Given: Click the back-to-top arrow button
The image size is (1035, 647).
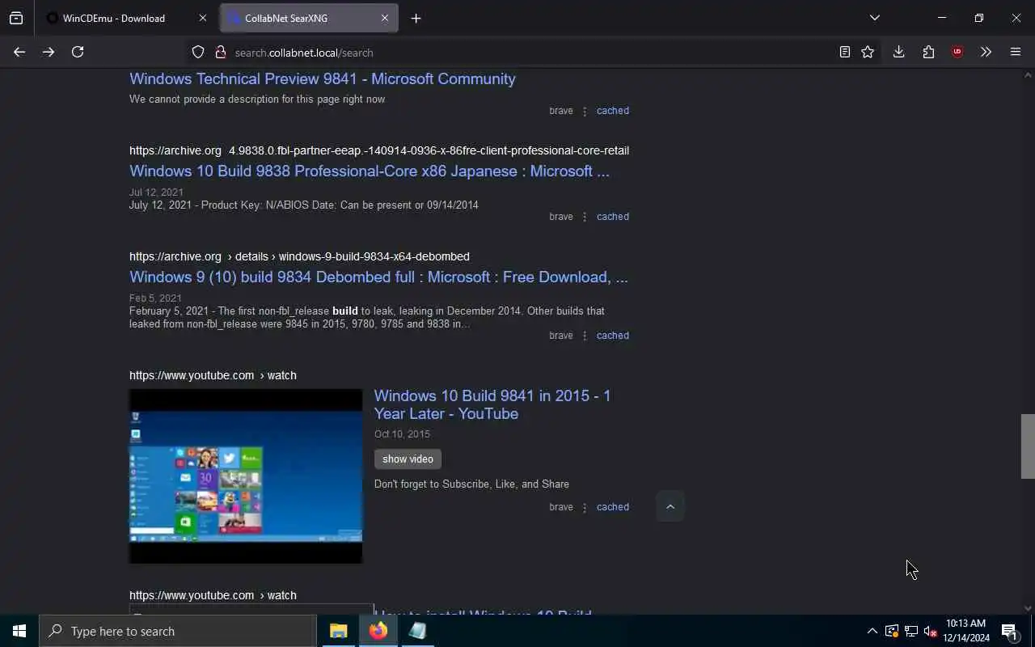Looking at the screenshot, I should (670, 506).
